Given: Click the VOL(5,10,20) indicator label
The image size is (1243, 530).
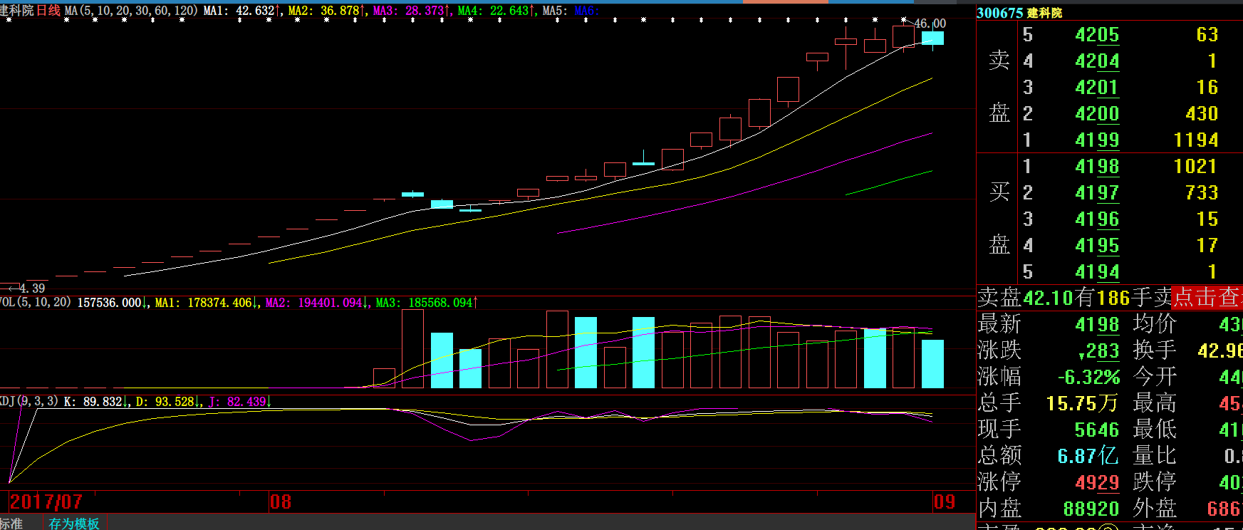Looking at the screenshot, I should 36,302.
